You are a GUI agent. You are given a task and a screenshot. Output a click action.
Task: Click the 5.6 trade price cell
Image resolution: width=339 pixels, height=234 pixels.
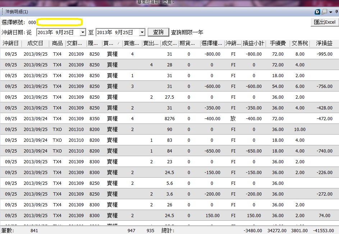coord(170,183)
